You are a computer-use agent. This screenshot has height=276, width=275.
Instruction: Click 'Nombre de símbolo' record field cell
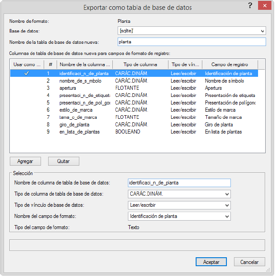click(x=224, y=81)
